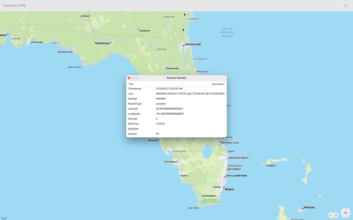Click the Panama City label on map

click(65, 52)
